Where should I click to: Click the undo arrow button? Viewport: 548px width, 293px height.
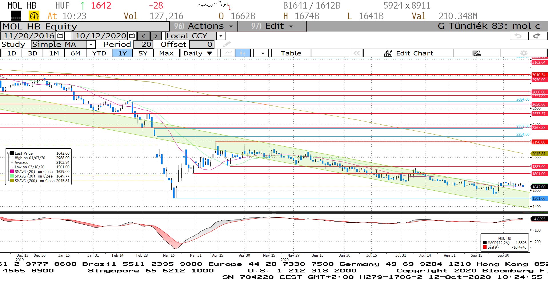click(x=519, y=36)
